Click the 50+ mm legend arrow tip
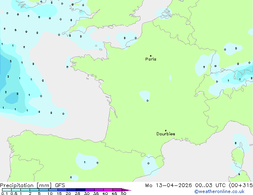This screenshot has height=195, width=253. point(126,190)
